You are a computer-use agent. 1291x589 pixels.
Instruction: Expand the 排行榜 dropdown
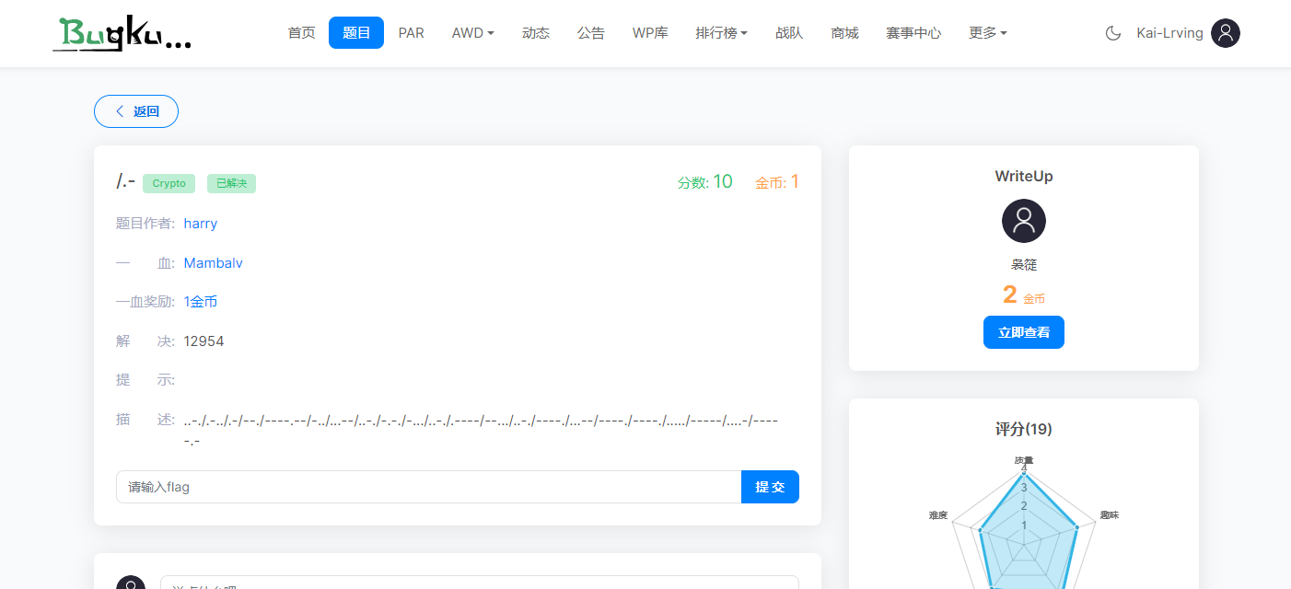[721, 32]
